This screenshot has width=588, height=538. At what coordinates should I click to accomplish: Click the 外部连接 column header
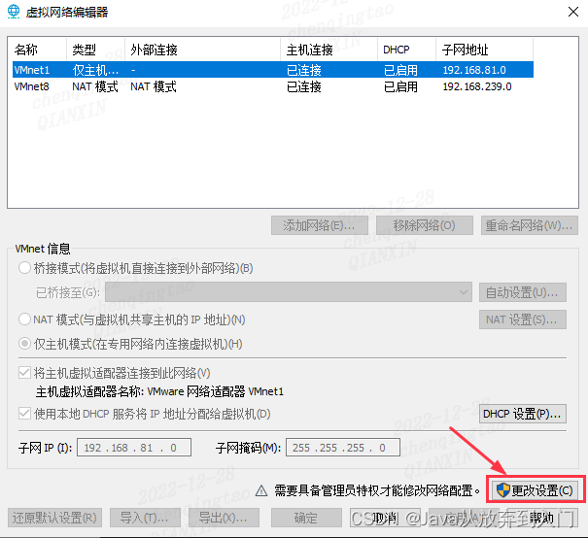pyautogui.click(x=202, y=50)
